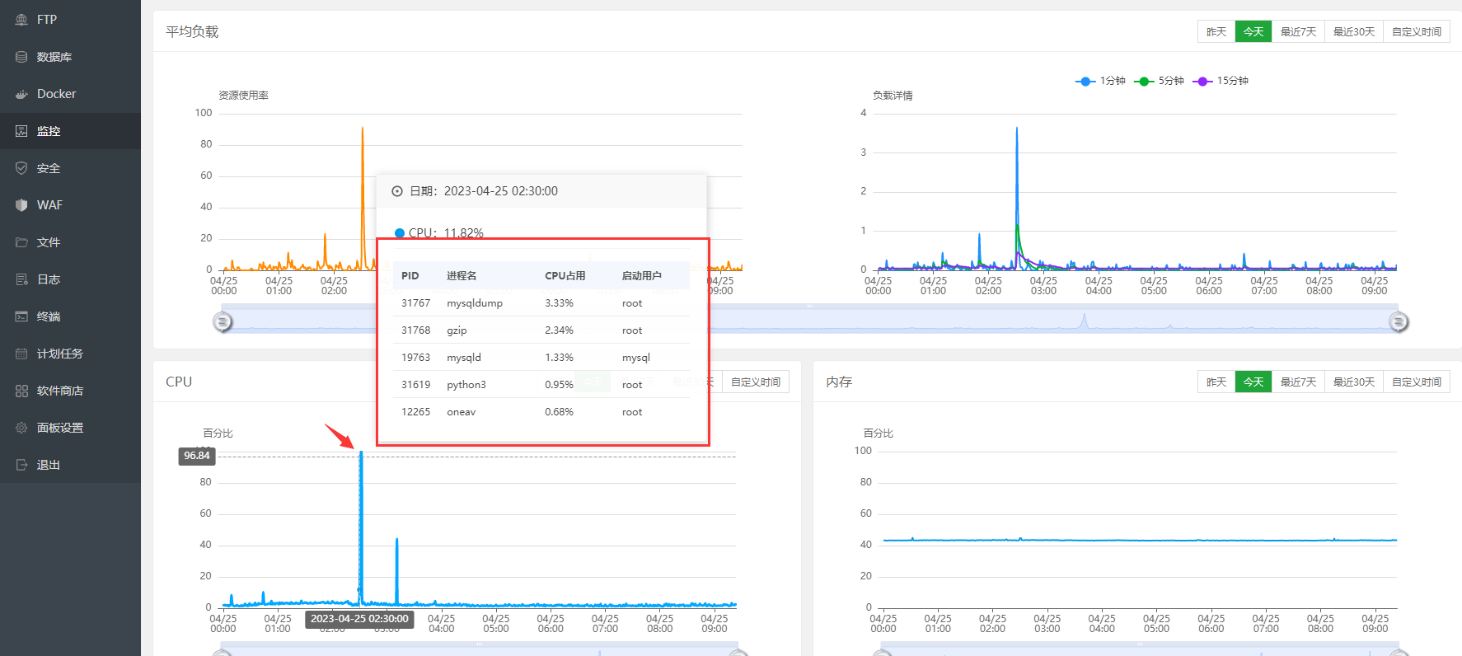
Task: Select 最近7天 in 内存 panel
Action: (1298, 382)
